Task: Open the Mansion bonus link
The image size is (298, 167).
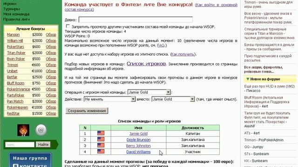Action: (13, 35)
